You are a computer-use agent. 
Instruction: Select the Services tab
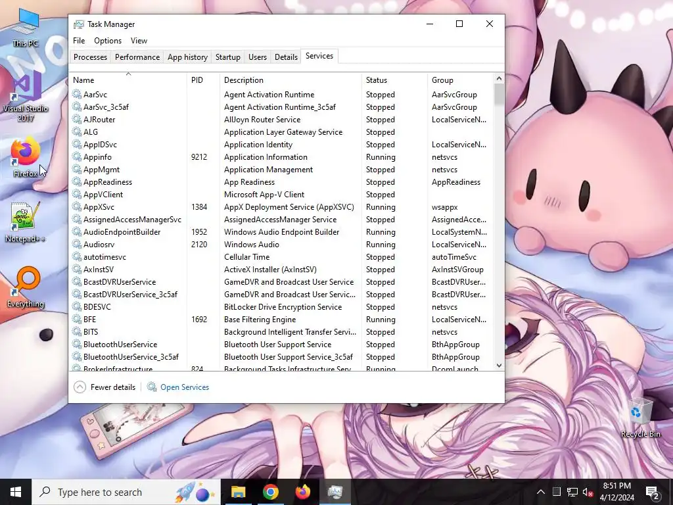coord(319,56)
